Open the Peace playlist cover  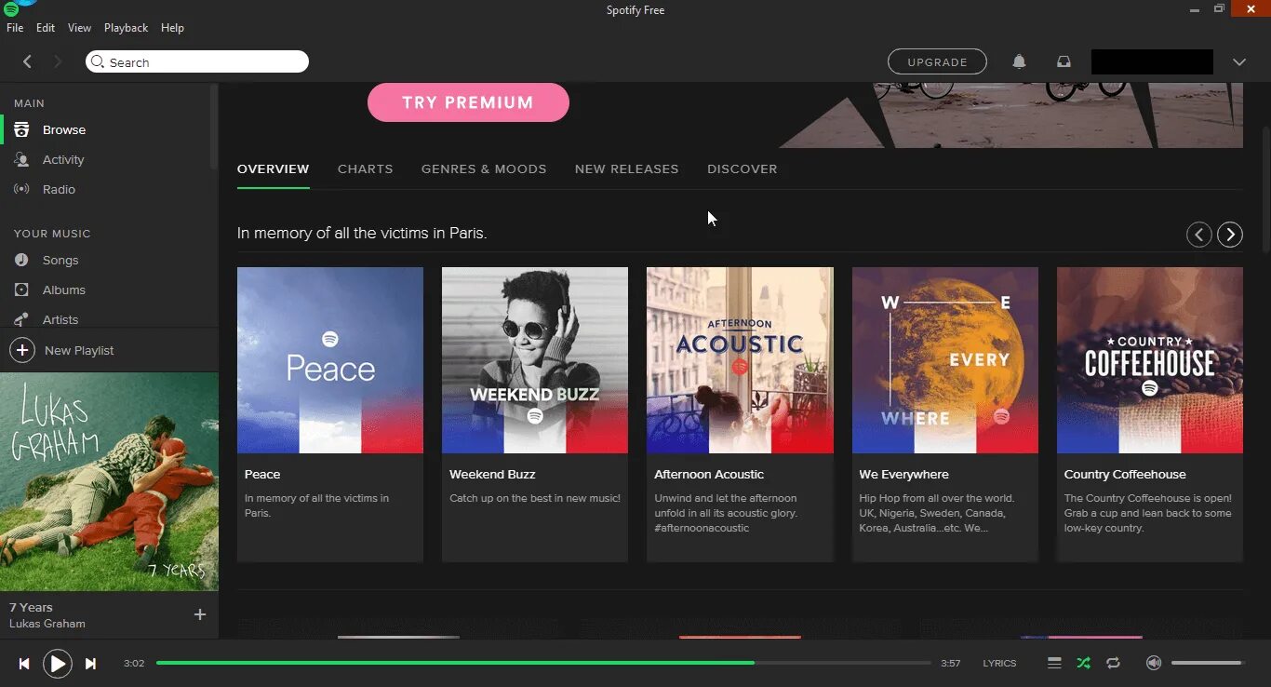[x=330, y=360]
